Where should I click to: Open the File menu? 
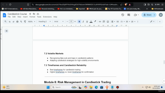9,17
